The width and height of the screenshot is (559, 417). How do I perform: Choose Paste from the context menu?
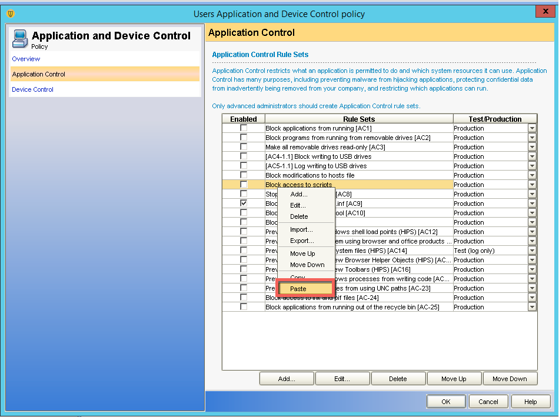click(x=298, y=289)
